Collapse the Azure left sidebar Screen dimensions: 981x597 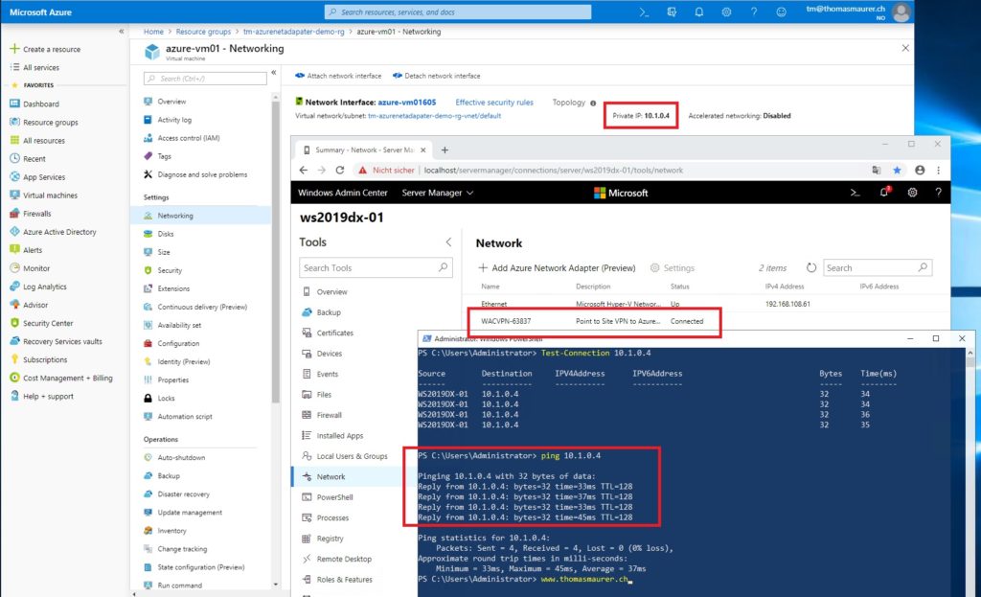click(122, 31)
